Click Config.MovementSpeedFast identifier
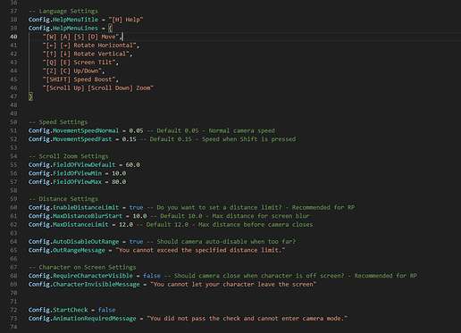 point(70,139)
